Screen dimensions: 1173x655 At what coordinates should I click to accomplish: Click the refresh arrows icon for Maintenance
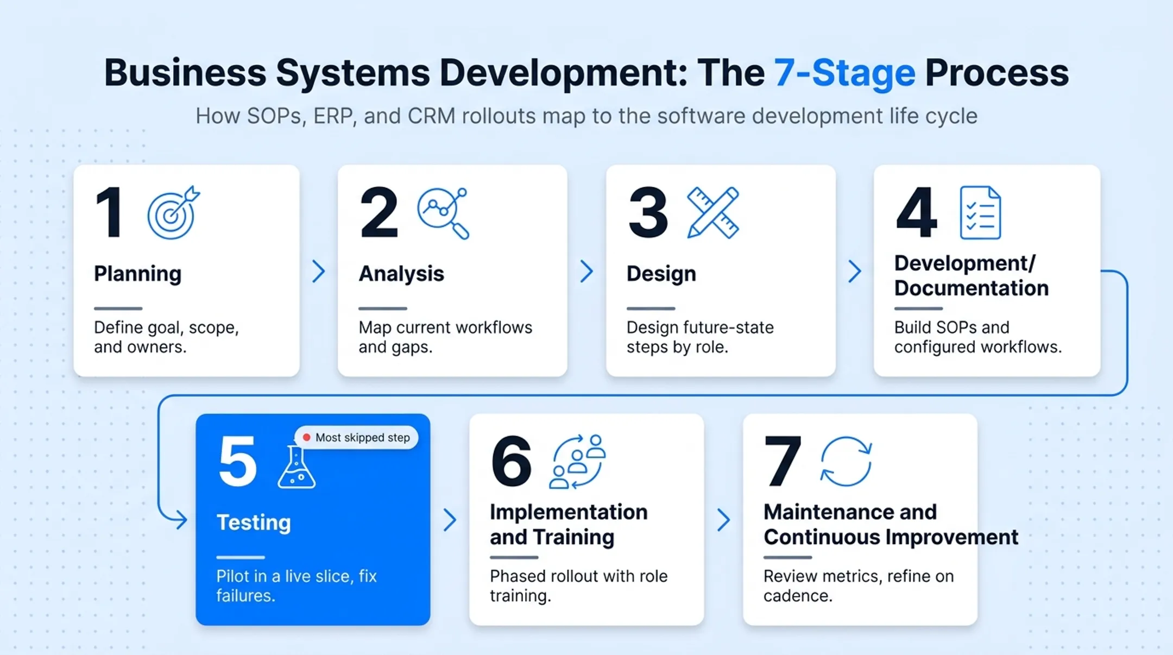click(846, 461)
